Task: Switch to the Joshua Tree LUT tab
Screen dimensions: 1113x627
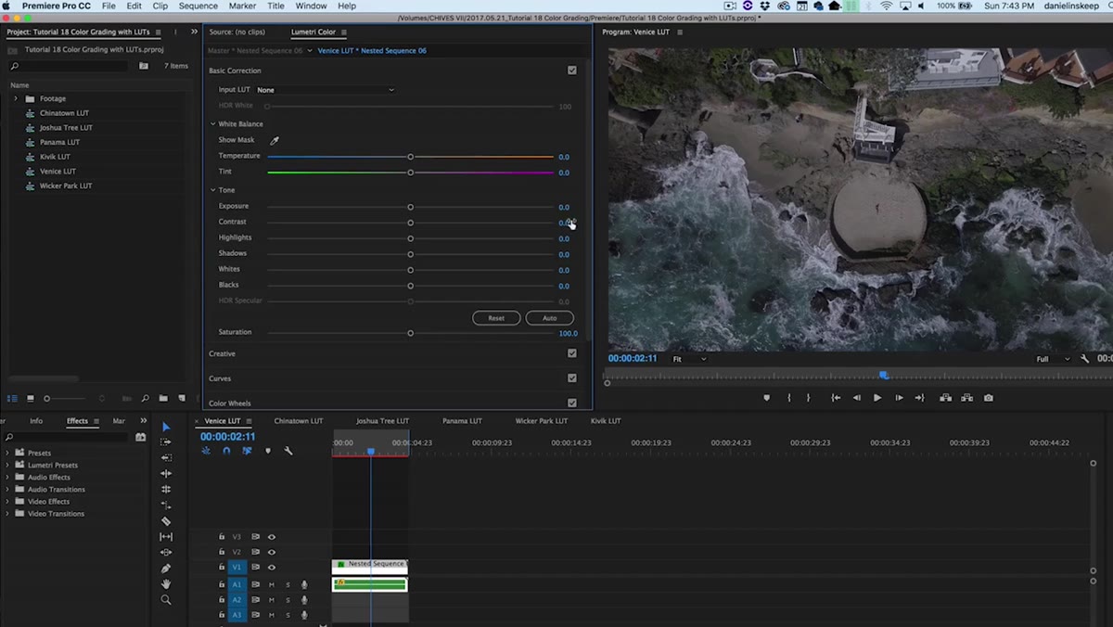Action: pos(382,421)
